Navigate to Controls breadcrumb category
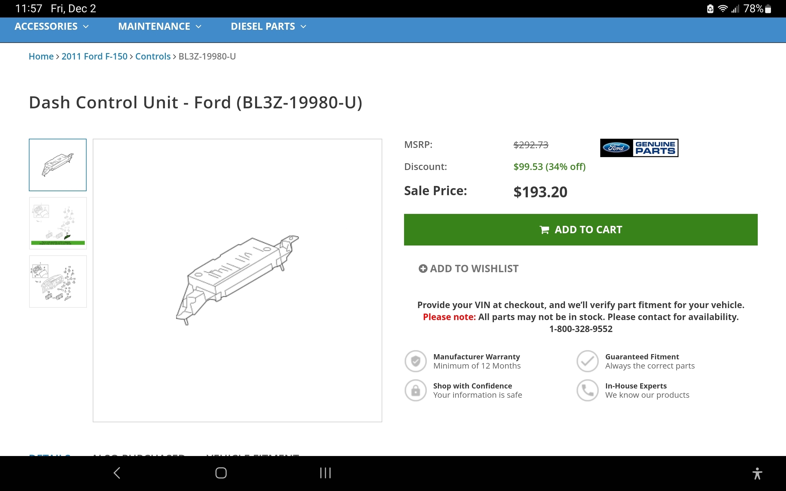The image size is (786, 491). click(x=153, y=56)
